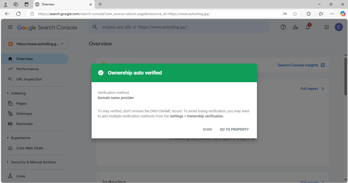Click GO TO PROPERTY button

234,129
